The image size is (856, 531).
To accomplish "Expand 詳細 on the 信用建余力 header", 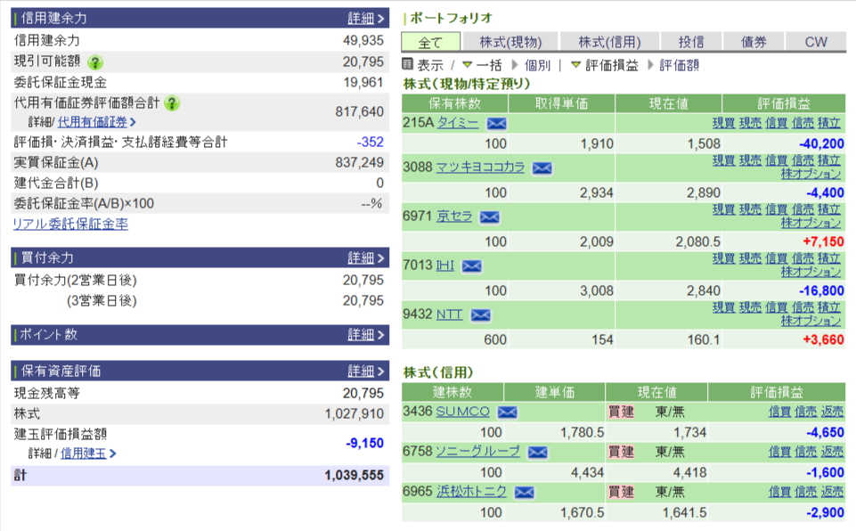I will click(365, 18).
